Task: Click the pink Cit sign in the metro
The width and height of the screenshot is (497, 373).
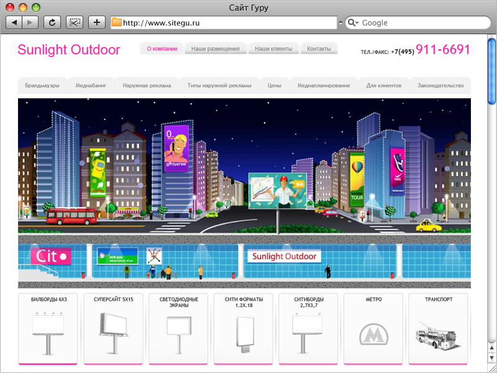Action: pyautogui.click(x=51, y=256)
